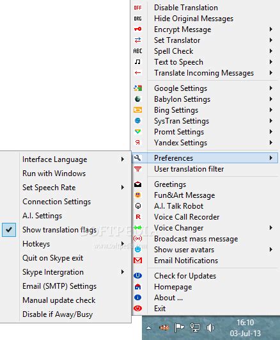Click the Promt Settings icon
This screenshot has height=340, width=280.
click(x=137, y=131)
